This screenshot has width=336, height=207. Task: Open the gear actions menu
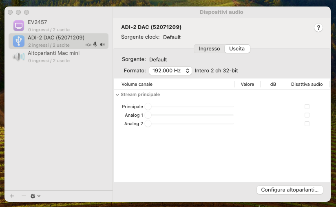35,196
